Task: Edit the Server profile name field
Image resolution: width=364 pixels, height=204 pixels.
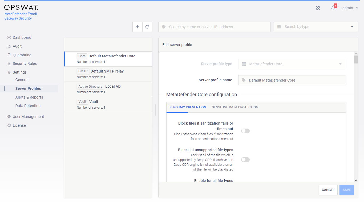Action: [292, 80]
